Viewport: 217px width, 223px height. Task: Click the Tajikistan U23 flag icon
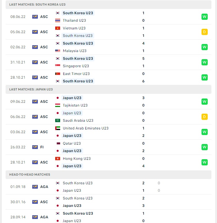point(58,105)
